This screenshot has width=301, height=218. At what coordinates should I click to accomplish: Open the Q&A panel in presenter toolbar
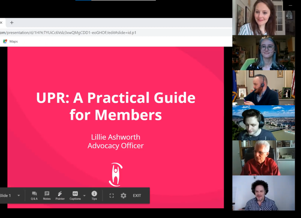[x=34, y=195]
